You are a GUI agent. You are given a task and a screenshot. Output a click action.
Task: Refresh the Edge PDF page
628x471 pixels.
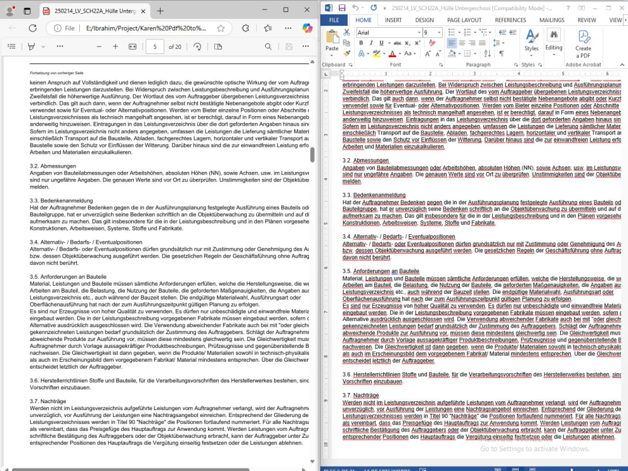33,28
